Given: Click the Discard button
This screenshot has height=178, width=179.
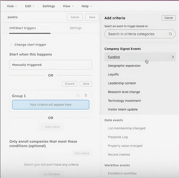Looking at the screenshot, I should click(70, 84).
